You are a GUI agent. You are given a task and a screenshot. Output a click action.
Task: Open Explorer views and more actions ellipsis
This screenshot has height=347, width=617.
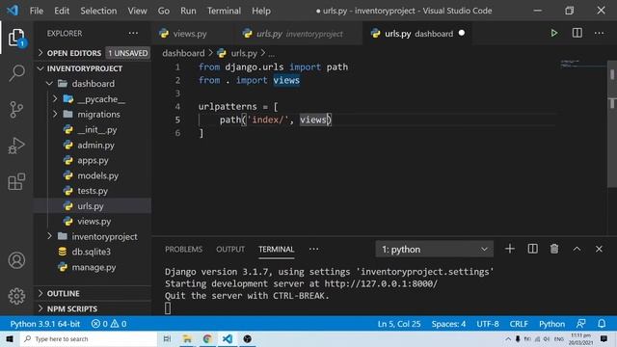pyautogui.click(x=133, y=34)
